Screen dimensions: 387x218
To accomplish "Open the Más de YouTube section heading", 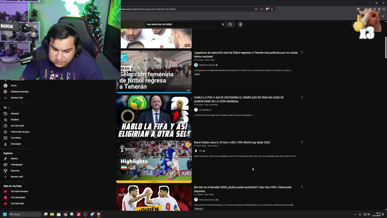I will click(13, 186).
